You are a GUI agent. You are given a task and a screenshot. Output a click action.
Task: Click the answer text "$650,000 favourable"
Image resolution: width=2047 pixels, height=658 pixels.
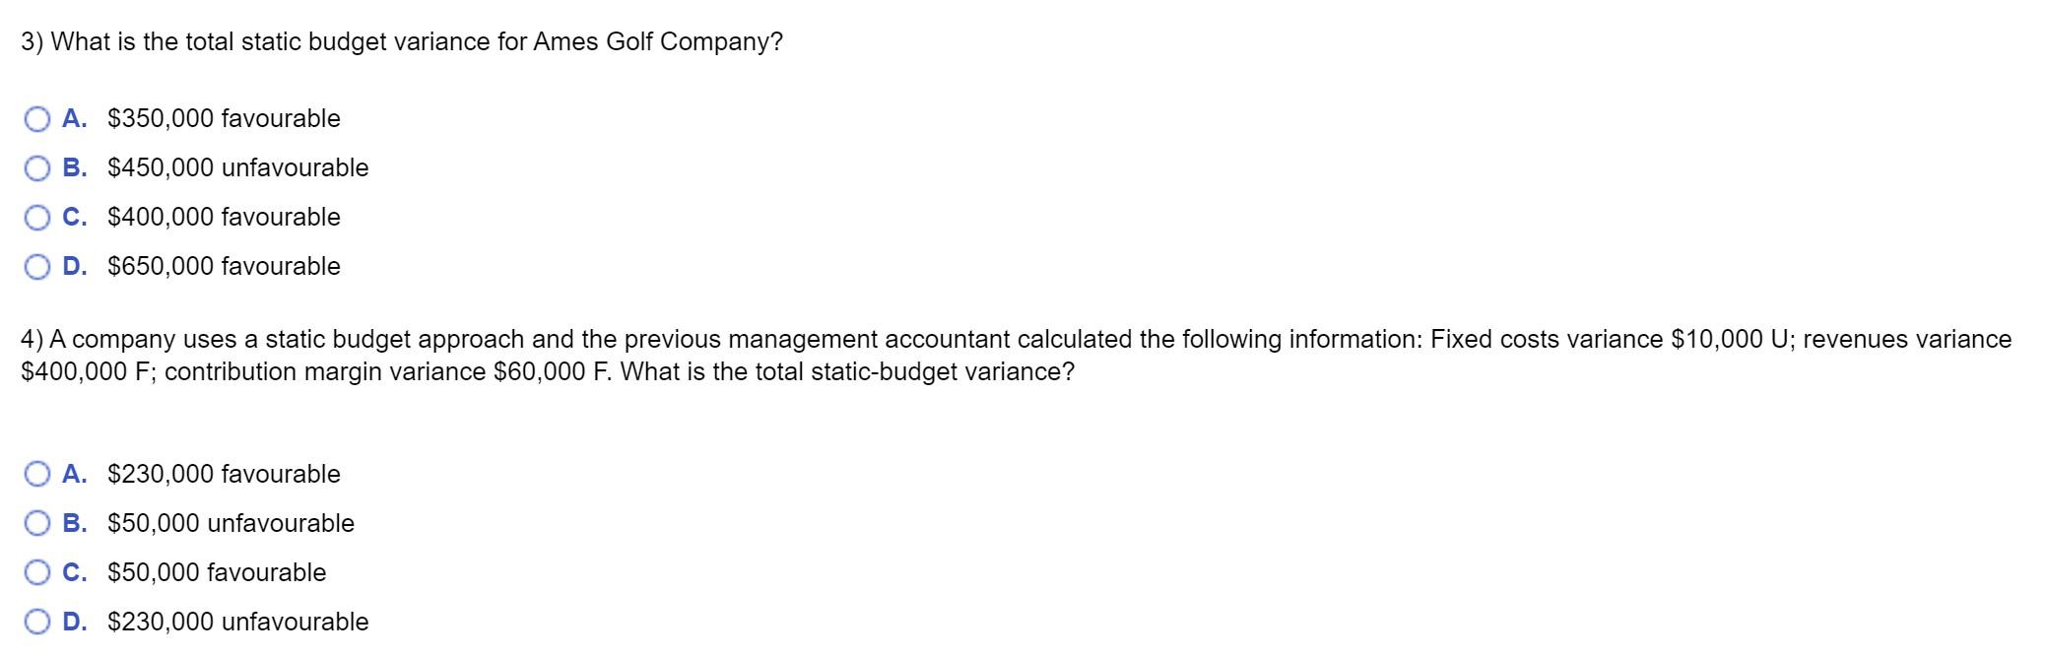coord(223,266)
